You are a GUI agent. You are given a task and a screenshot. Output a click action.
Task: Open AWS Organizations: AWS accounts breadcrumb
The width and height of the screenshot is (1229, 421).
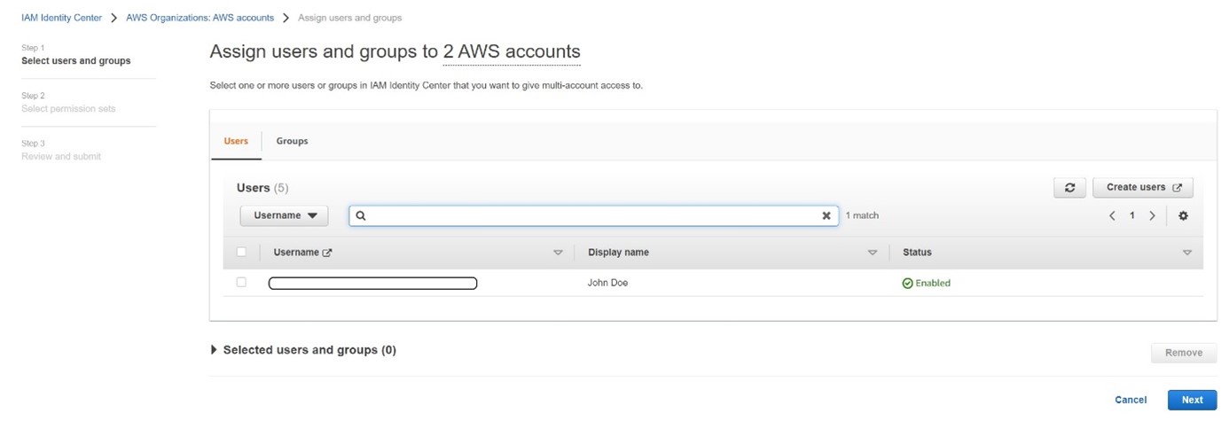click(200, 18)
